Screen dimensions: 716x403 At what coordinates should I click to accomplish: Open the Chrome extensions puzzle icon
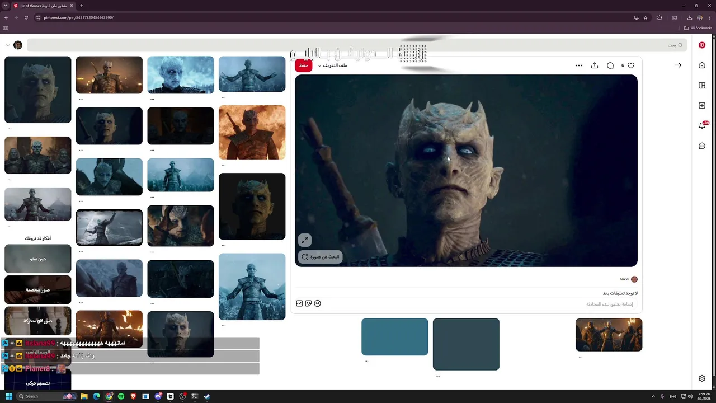point(660,17)
